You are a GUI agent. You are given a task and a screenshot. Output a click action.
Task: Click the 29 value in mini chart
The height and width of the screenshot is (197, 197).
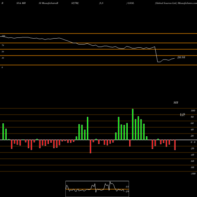(127, 191)
